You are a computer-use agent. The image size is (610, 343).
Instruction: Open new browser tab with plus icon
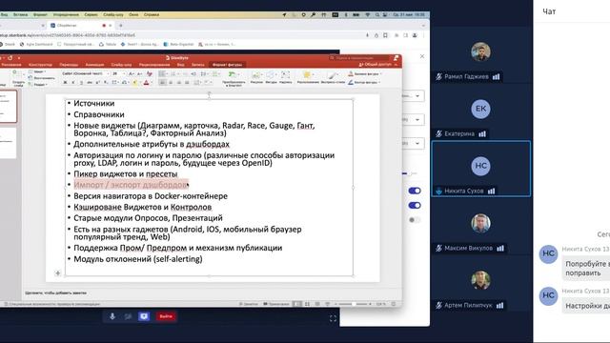pos(121,26)
